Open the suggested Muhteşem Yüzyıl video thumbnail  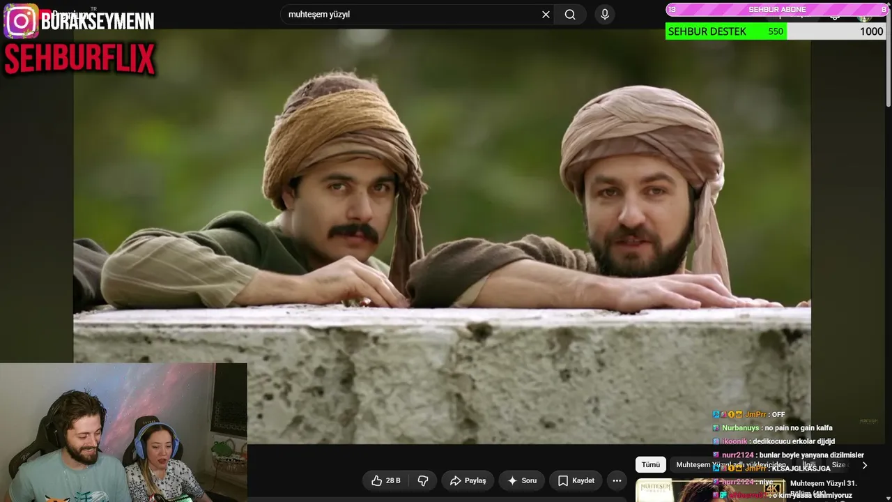tap(710, 490)
